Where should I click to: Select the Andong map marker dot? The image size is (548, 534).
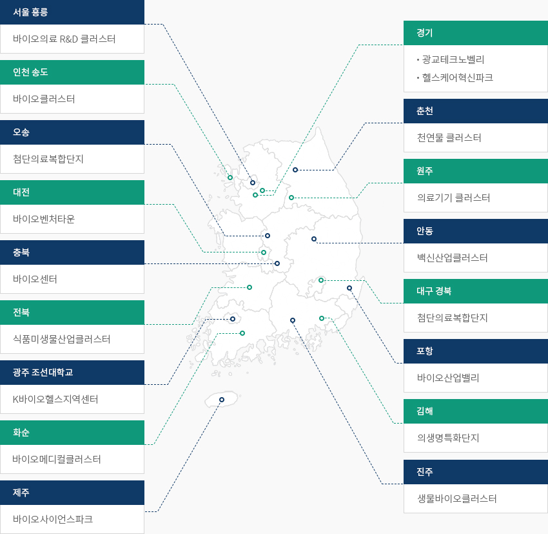pos(314,239)
